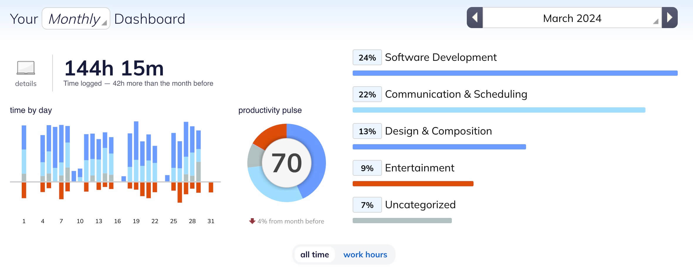Go to previous month arrow
The width and height of the screenshot is (693, 272).
point(475,18)
